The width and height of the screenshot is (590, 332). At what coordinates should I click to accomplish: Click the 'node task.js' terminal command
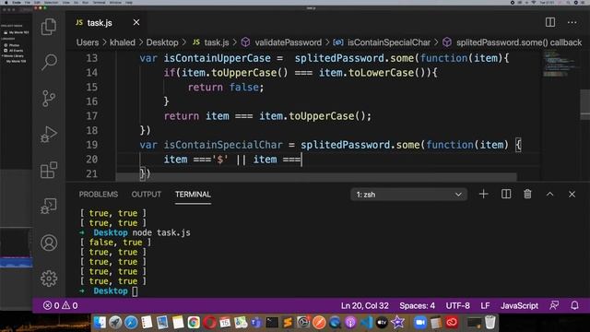(161, 232)
